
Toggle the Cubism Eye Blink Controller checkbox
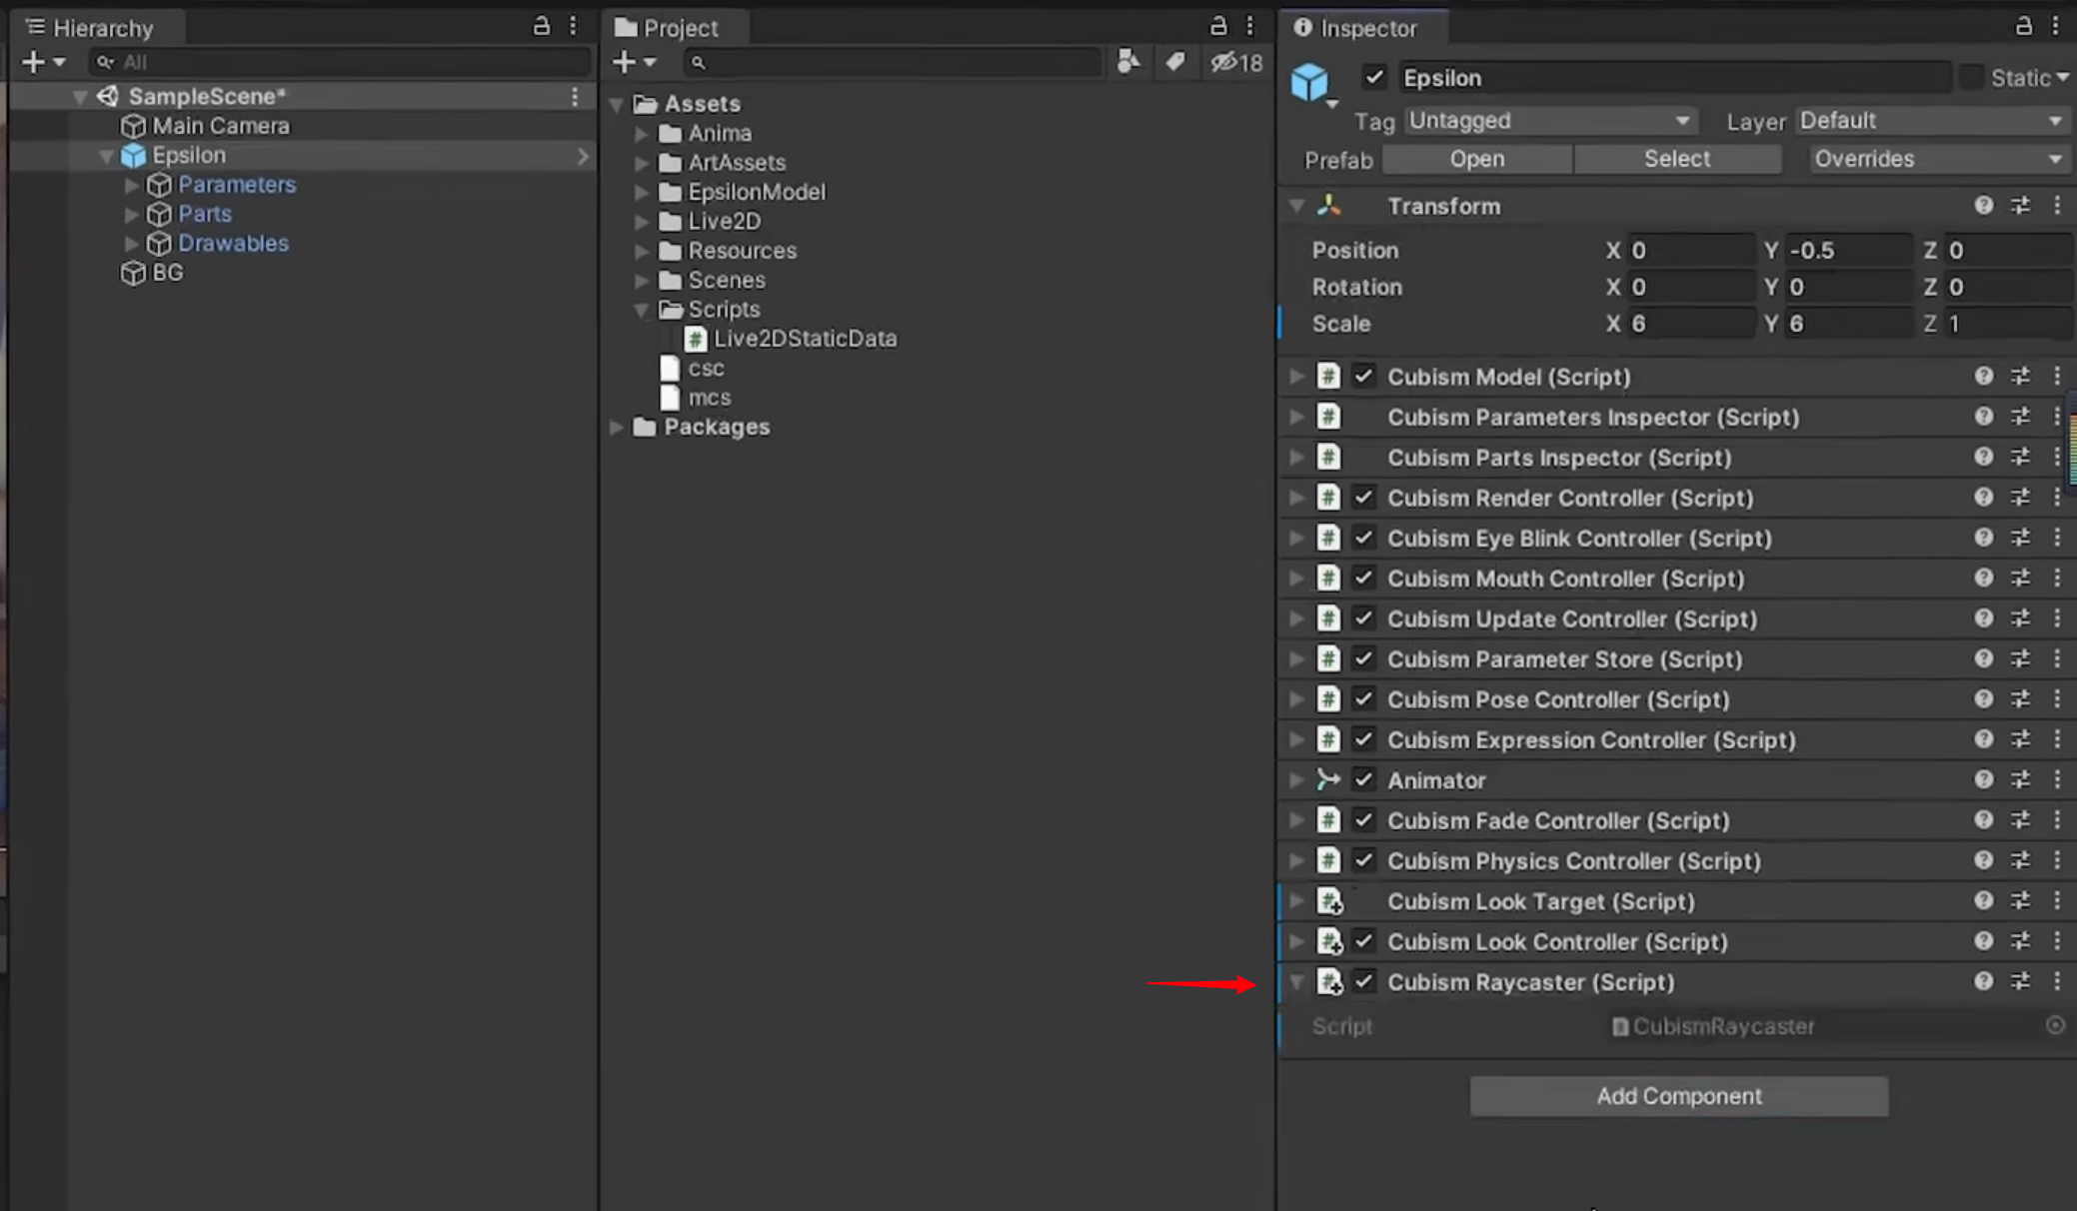(1362, 538)
